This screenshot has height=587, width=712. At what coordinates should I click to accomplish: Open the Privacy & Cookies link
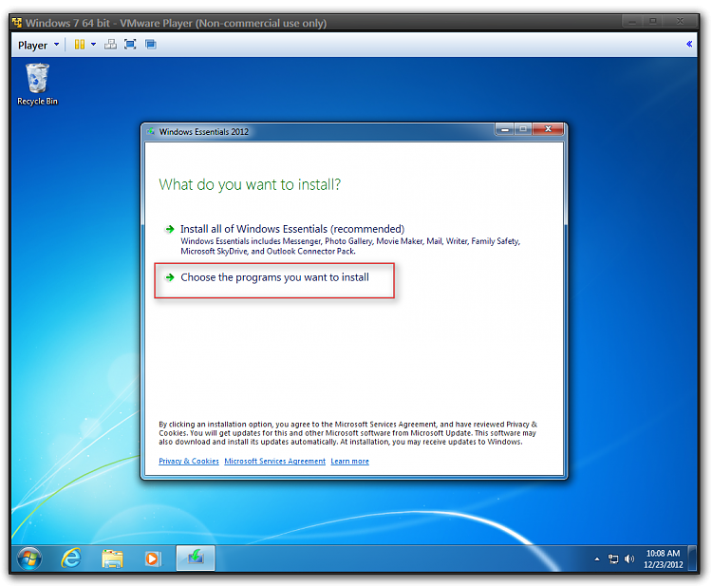coord(189,462)
